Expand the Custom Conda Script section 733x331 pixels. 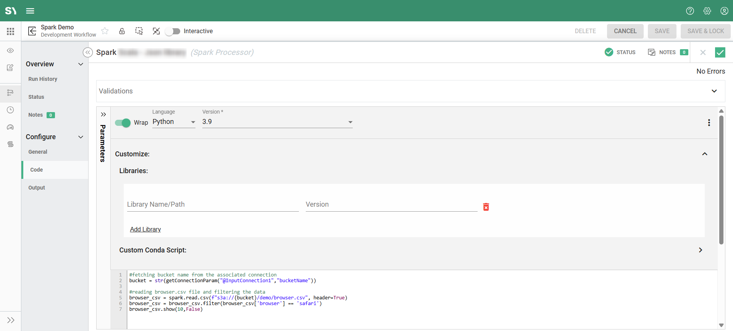(x=700, y=250)
